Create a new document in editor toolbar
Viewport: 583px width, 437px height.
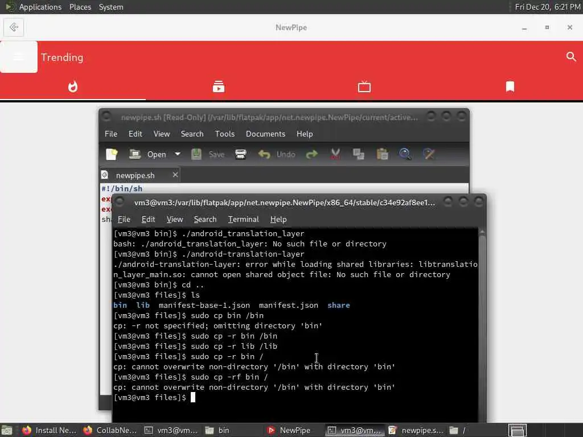tap(112, 154)
